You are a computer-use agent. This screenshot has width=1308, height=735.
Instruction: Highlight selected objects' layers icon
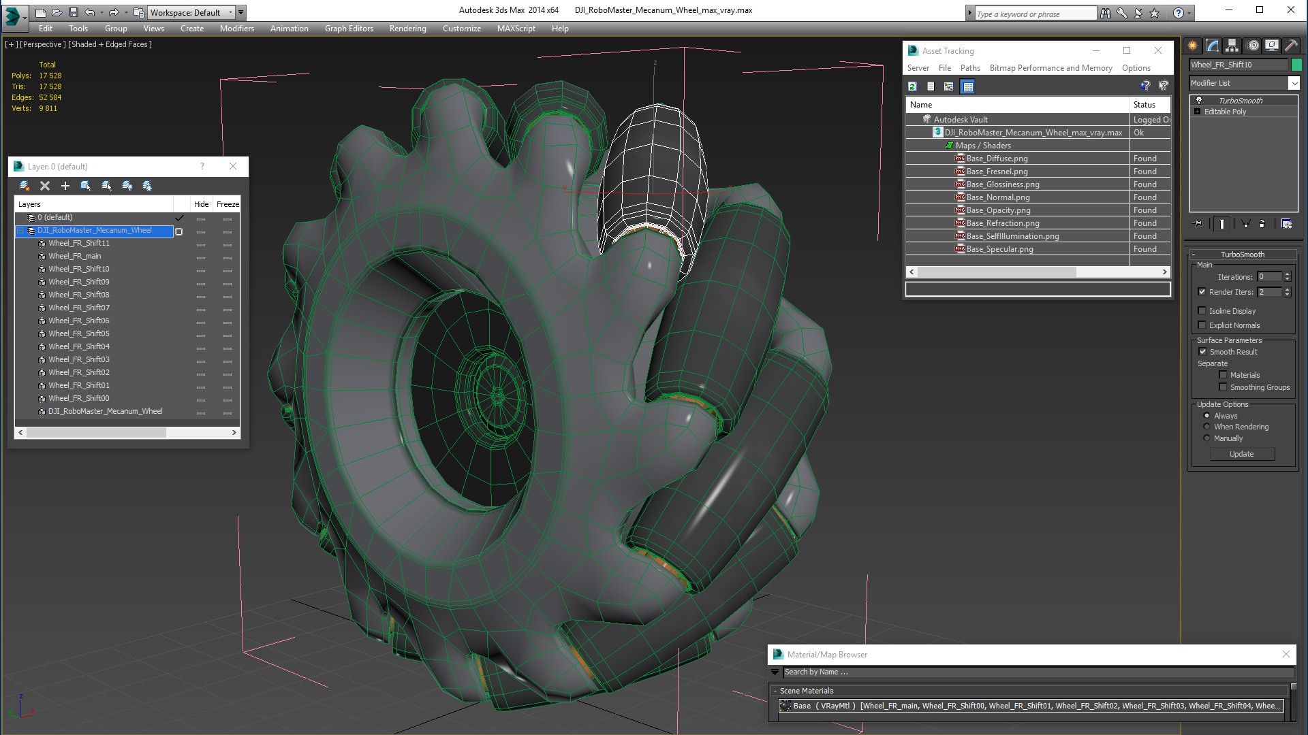[106, 186]
